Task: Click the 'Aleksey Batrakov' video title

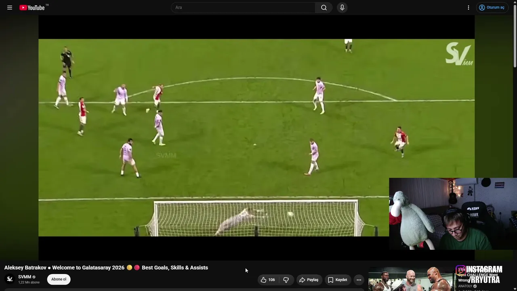Action: (x=106, y=268)
